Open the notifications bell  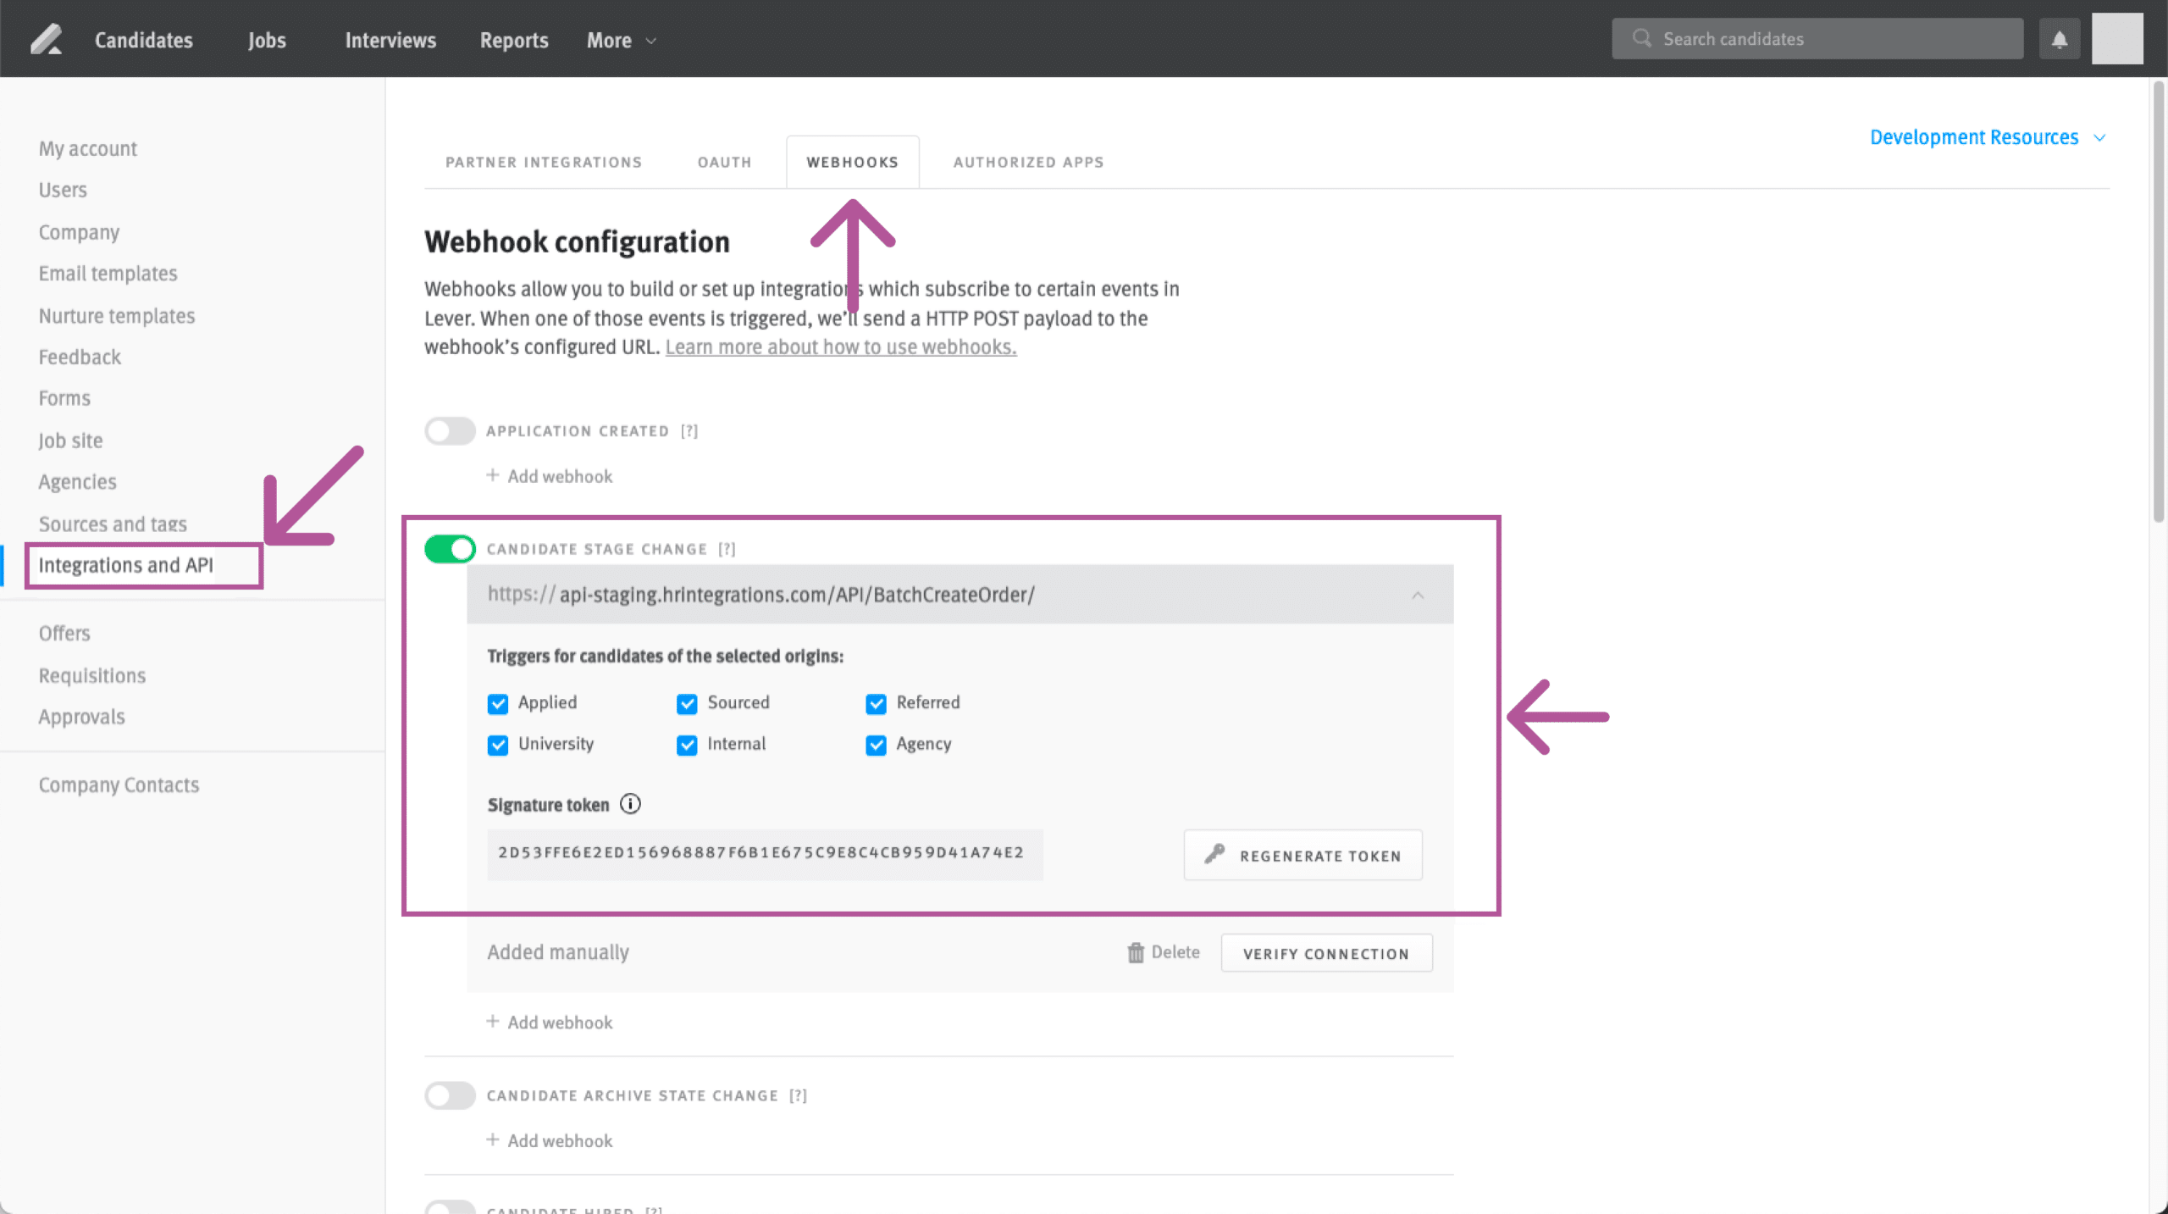pos(2060,39)
